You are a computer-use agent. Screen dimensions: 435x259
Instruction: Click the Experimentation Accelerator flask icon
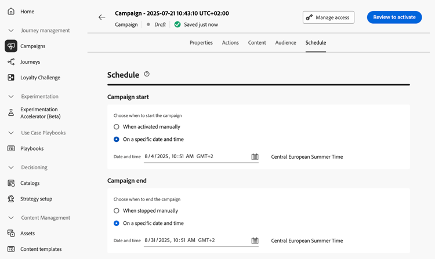click(x=11, y=113)
